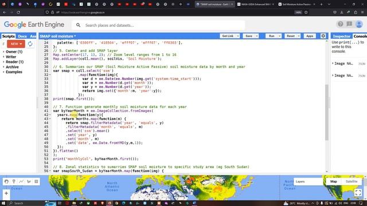Viewport: 367px width, 206px height.
Task: Select the draw polygon map tool
Action: (29, 181)
